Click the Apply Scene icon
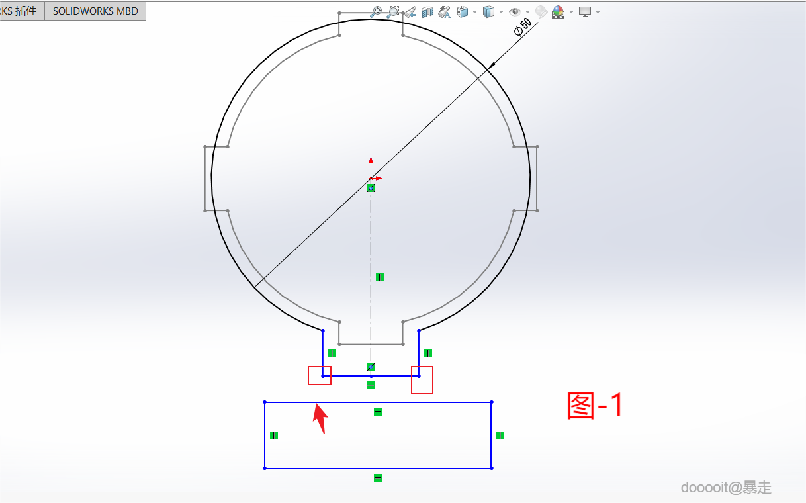The image size is (806, 503). (559, 11)
